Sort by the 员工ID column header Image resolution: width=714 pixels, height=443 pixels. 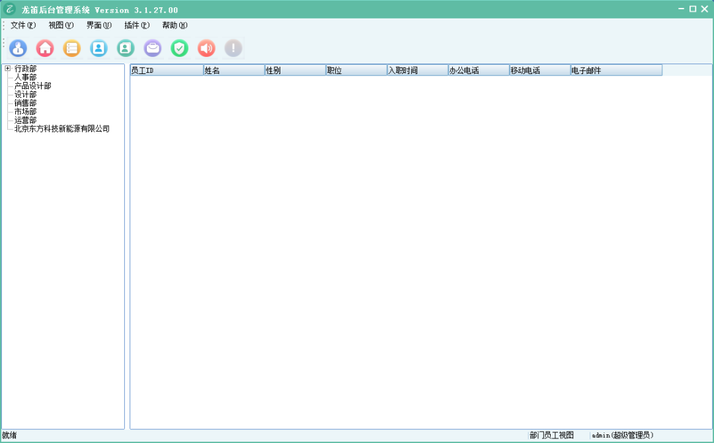(166, 70)
